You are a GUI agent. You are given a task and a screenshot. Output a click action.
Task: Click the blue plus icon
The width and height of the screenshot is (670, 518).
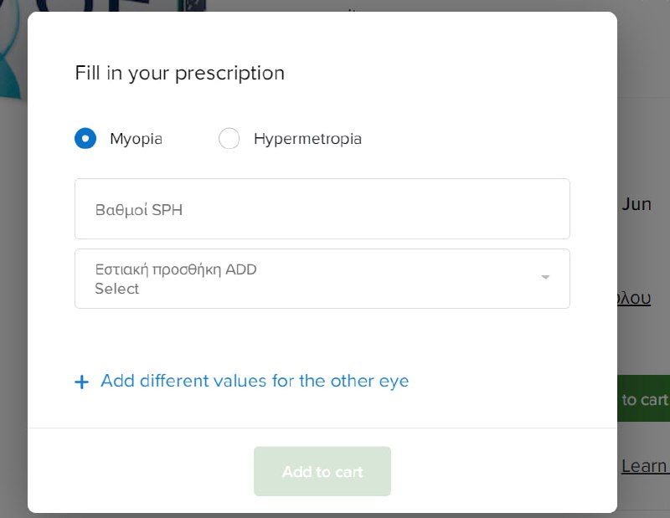(x=81, y=382)
